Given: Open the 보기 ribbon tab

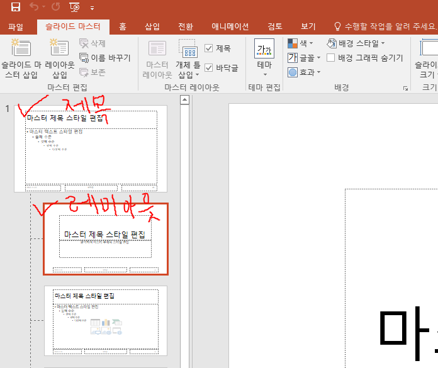Looking at the screenshot, I should point(308,27).
